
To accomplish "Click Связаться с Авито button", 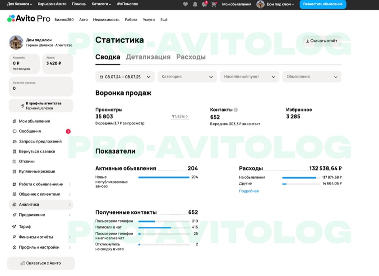I will pyautogui.click(x=41, y=263).
